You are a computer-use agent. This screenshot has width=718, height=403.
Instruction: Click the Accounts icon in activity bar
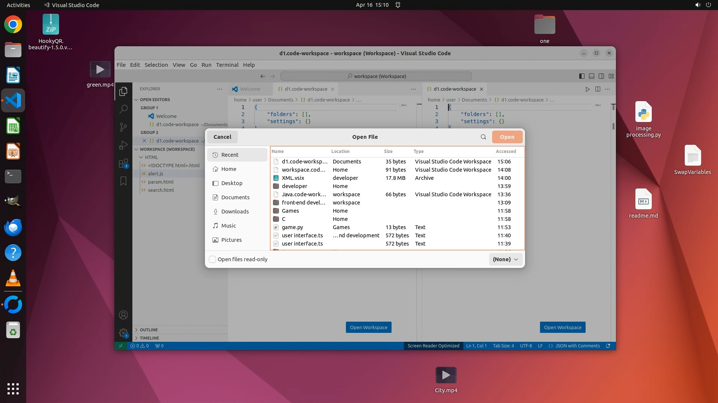click(x=123, y=315)
